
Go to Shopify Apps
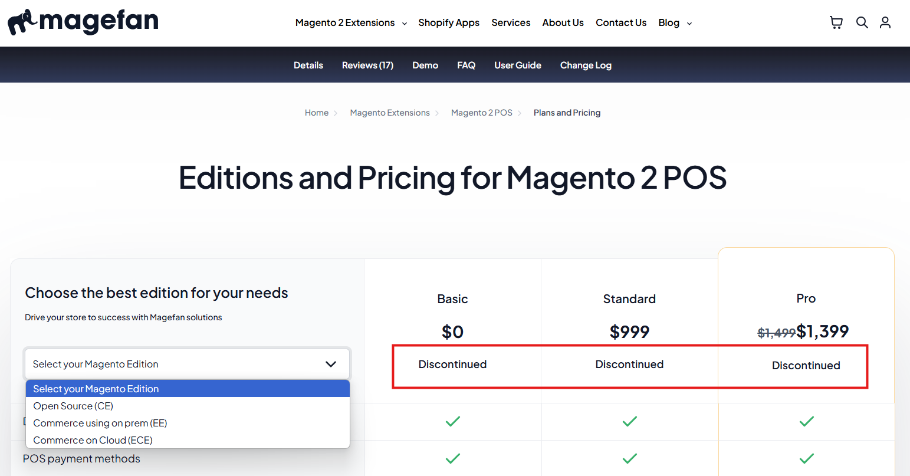[449, 22]
